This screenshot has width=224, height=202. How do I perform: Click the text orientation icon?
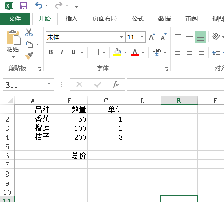216,36
